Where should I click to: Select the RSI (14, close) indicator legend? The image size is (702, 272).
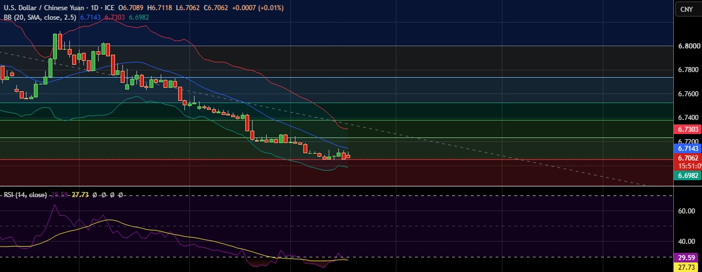[25, 195]
